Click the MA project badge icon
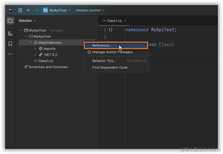This screenshot has width=223, height=154. [x=45, y=10]
